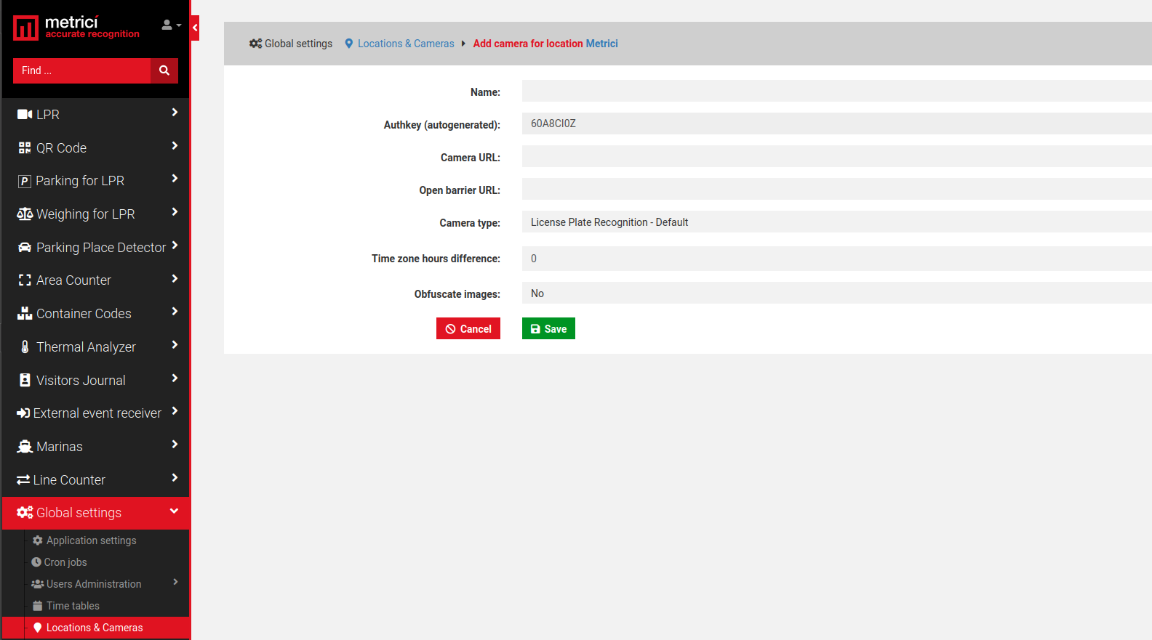Collapse the Global settings chevron

click(175, 511)
